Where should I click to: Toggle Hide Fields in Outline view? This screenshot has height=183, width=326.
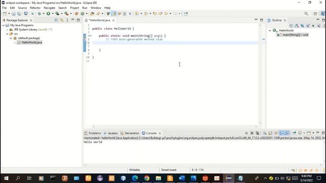[302, 26]
